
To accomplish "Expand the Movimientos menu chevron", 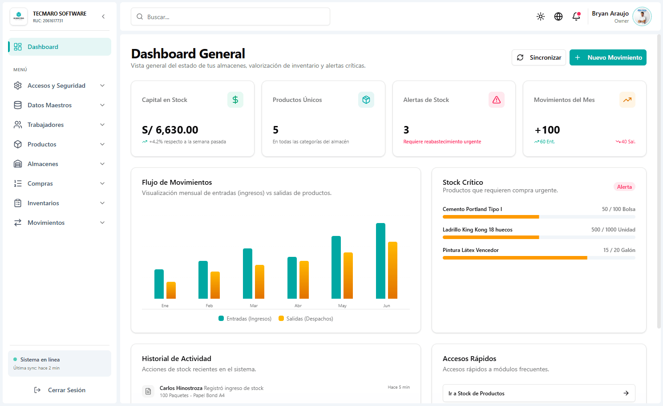I will (x=102, y=223).
